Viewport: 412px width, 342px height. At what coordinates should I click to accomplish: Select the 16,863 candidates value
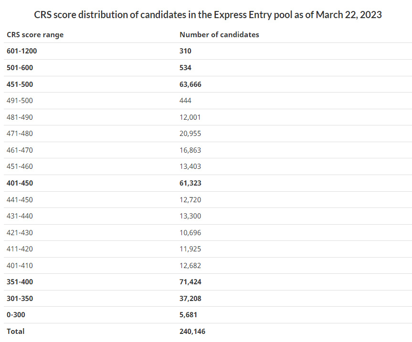(x=190, y=150)
